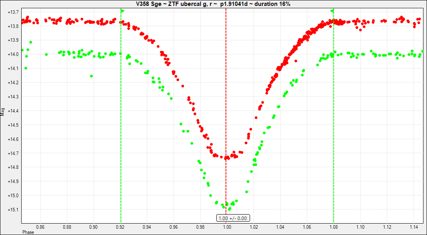Select the isolated green outlier point near phase 0.90
Screen dimensions: 427x235
click(x=92, y=76)
